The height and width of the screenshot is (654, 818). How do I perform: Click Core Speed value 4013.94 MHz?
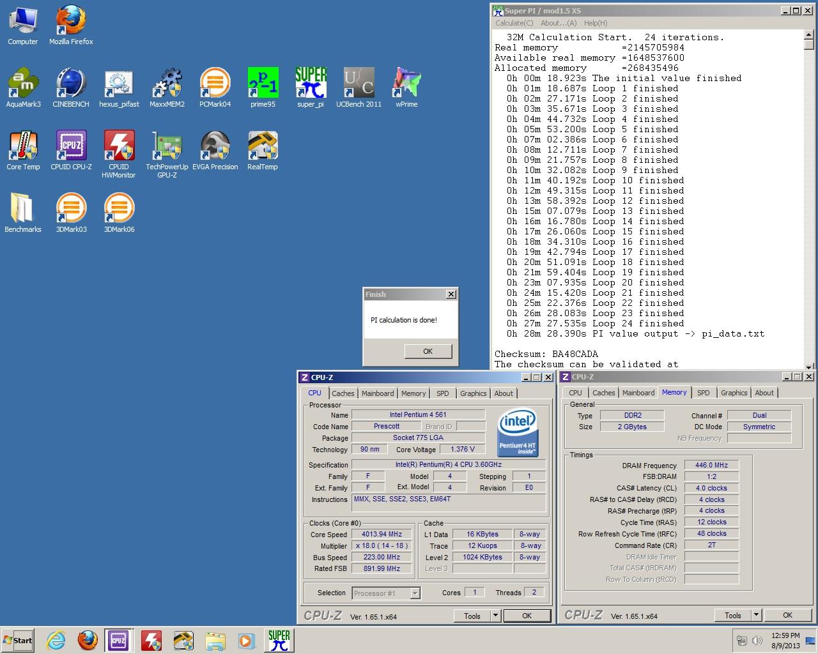point(382,535)
